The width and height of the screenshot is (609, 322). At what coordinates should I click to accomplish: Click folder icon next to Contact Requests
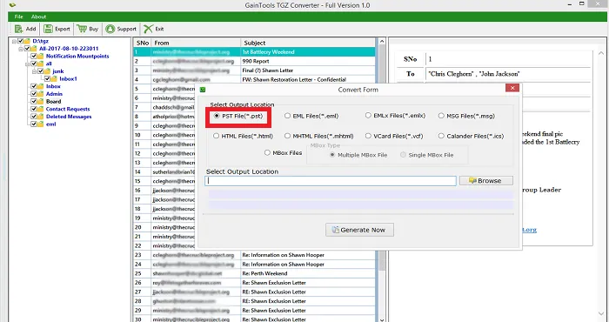pyautogui.click(x=41, y=109)
